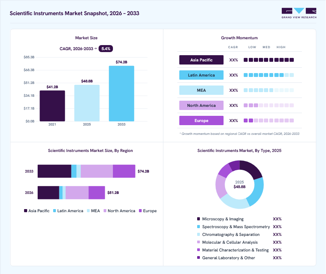Click the $51.2B total beside 2026 bar
The width and height of the screenshot is (326, 274).
coord(113,193)
